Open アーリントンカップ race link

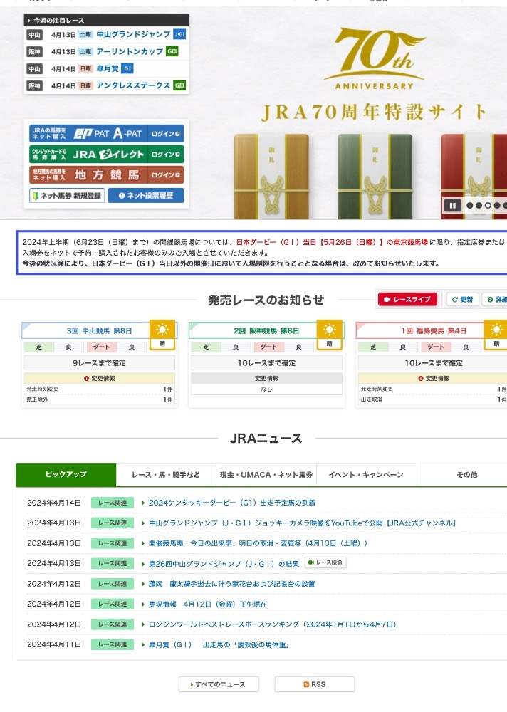click(130, 51)
